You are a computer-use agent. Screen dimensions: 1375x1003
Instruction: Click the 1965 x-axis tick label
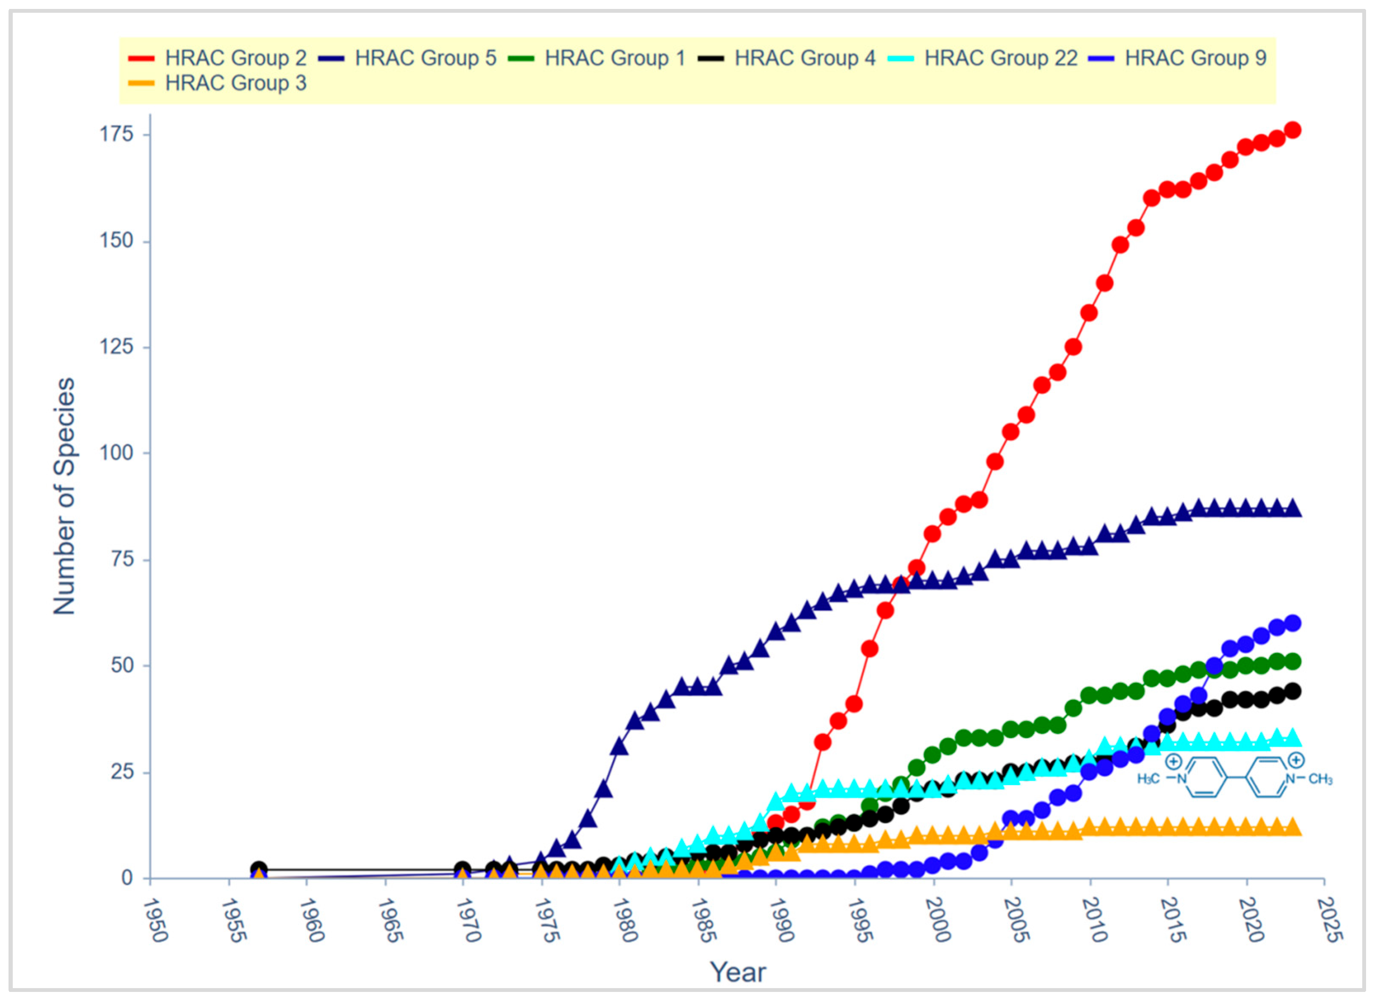[390, 920]
